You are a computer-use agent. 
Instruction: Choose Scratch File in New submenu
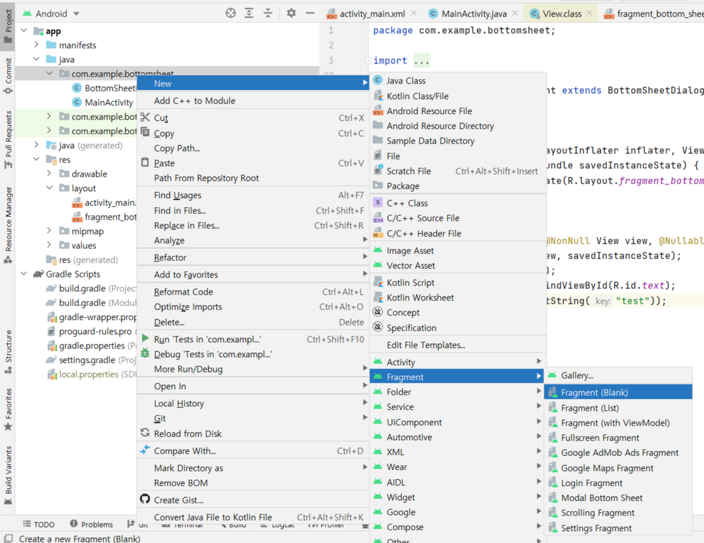point(458,171)
